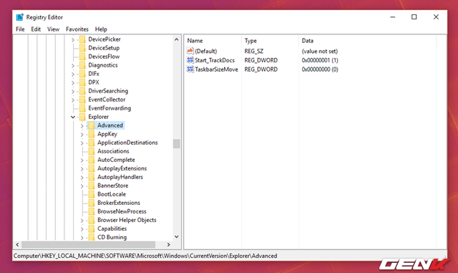Select the Start_TrackDocs value name

215,60
